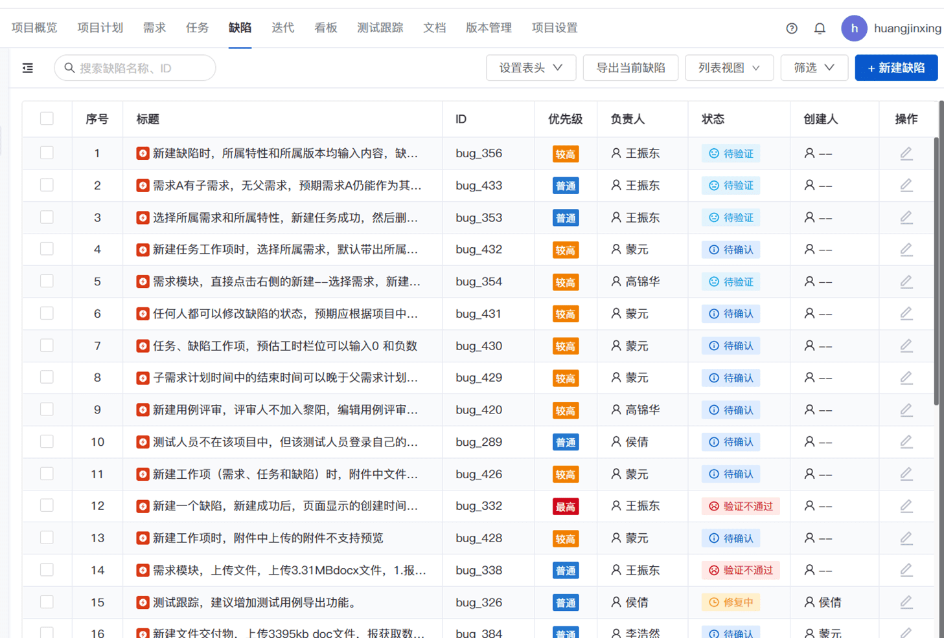
Task: Open the 列表视图 view dropdown
Action: tap(729, 68)
